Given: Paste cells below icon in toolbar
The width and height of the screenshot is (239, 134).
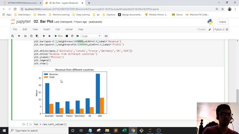Looking at the screenshot, I should click(x=37, y=36).
